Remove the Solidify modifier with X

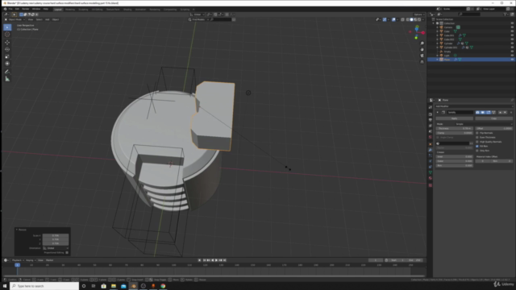[x=511, y=113]
